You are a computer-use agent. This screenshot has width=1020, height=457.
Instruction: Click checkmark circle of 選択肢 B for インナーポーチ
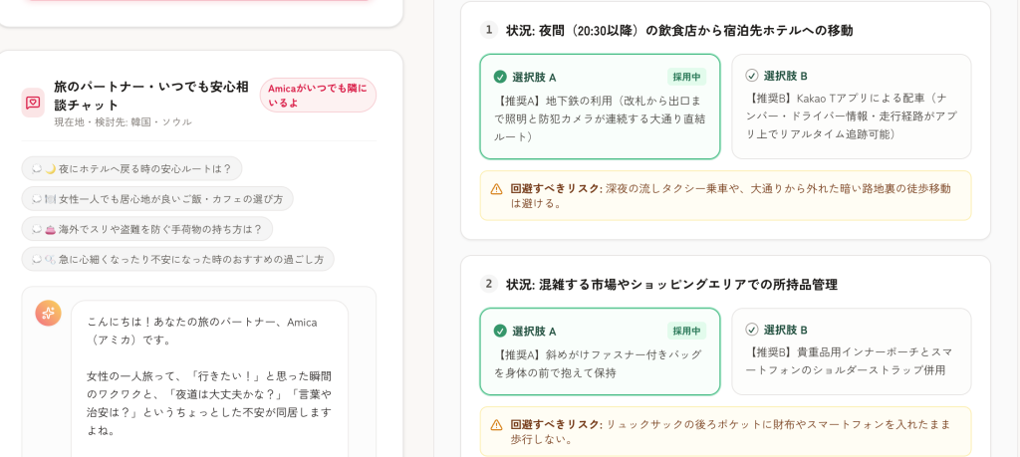[751, 330]
